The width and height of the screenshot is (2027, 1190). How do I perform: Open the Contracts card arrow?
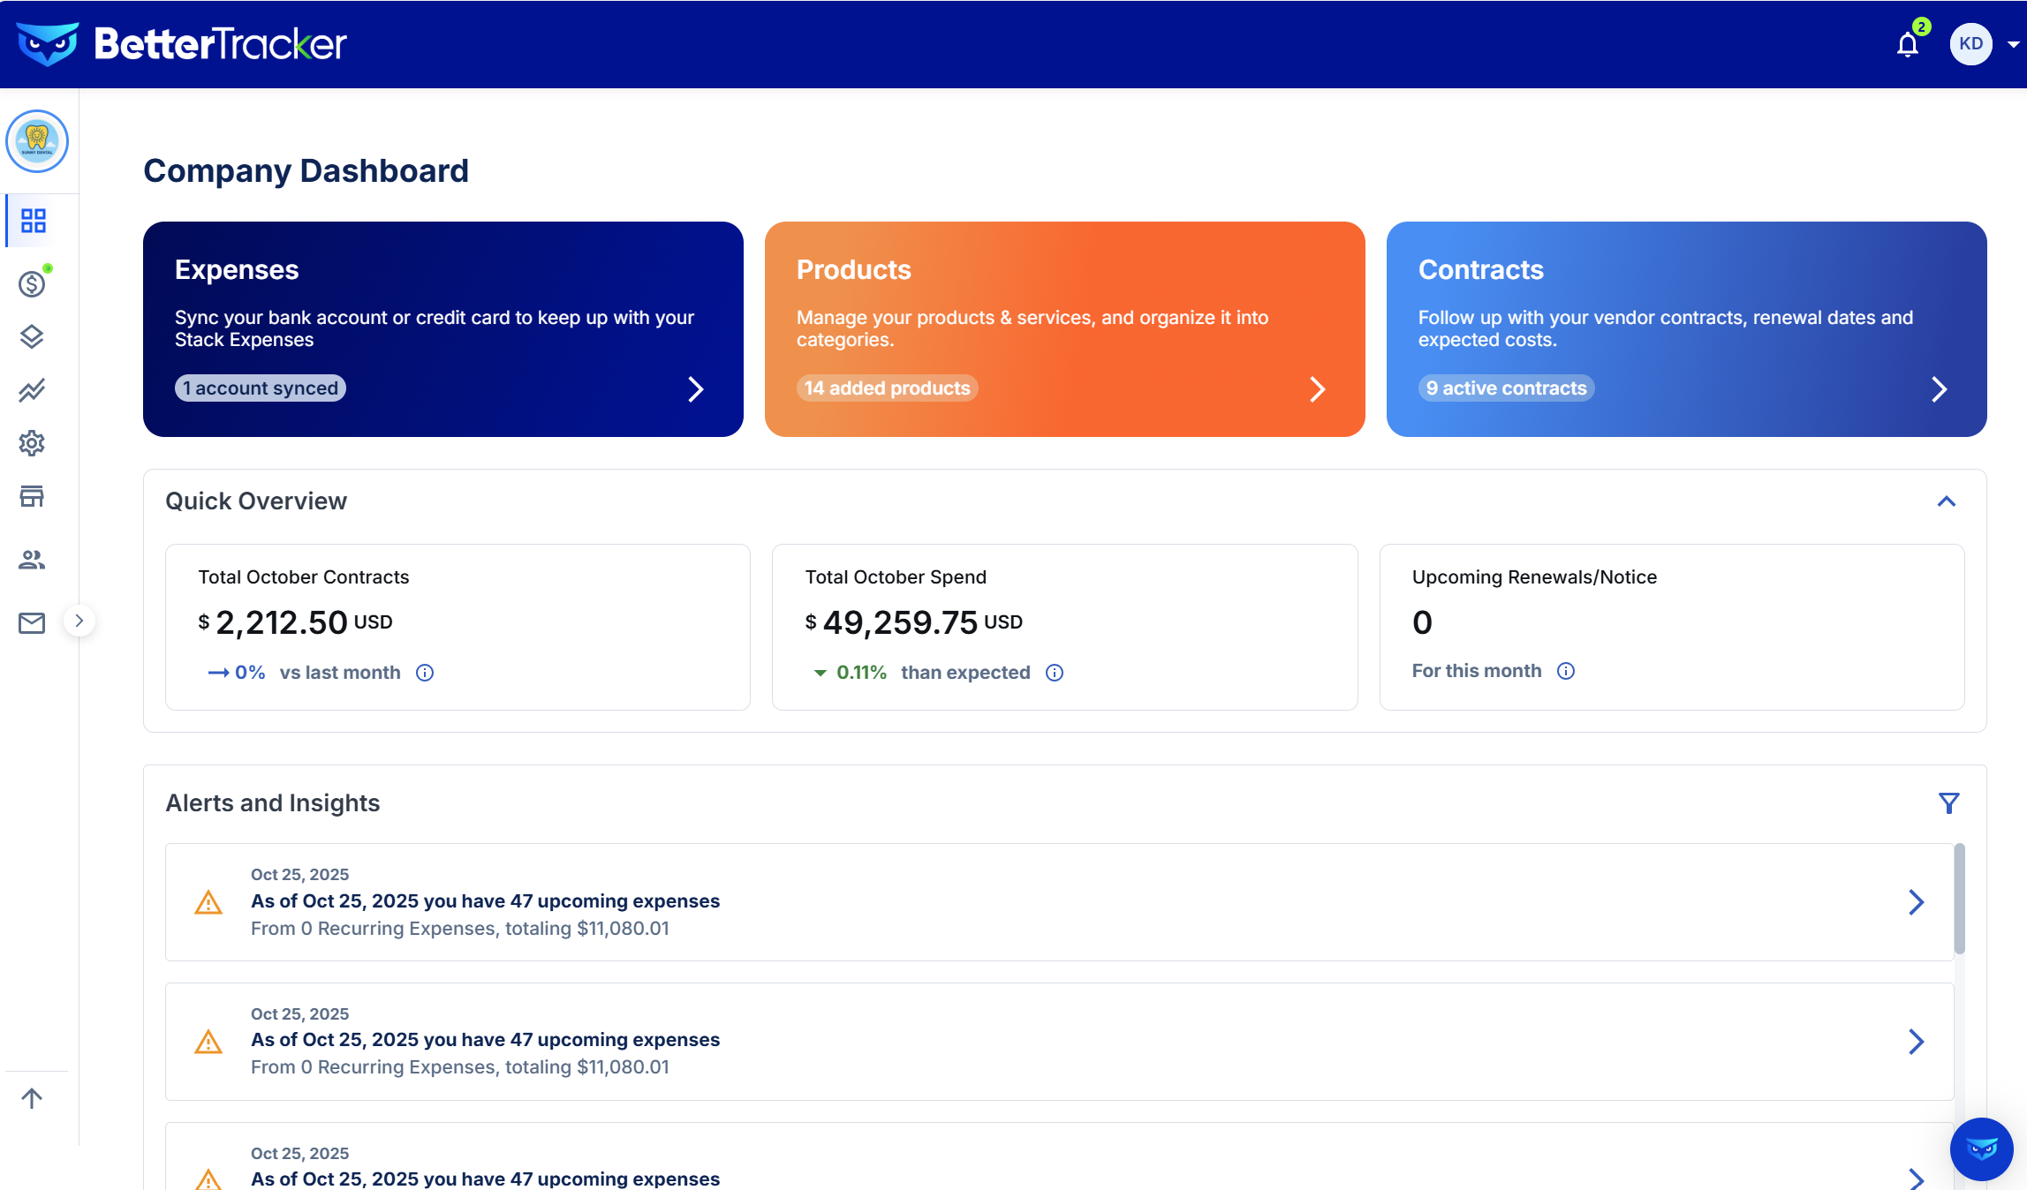click(x=1939, y=389)
